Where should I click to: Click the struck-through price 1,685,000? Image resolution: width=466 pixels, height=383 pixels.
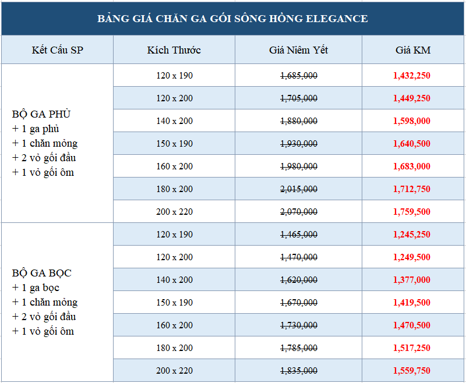pos(299,76)
